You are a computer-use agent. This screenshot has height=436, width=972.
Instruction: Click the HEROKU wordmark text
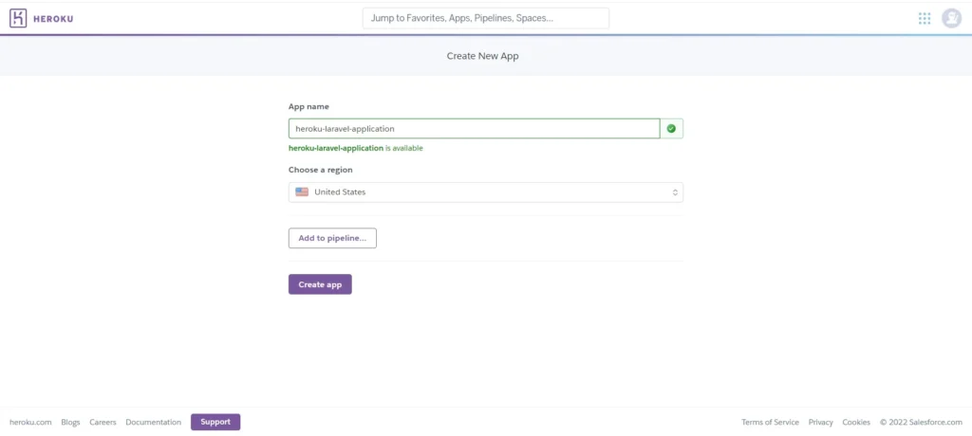click(x=53, y=19)
